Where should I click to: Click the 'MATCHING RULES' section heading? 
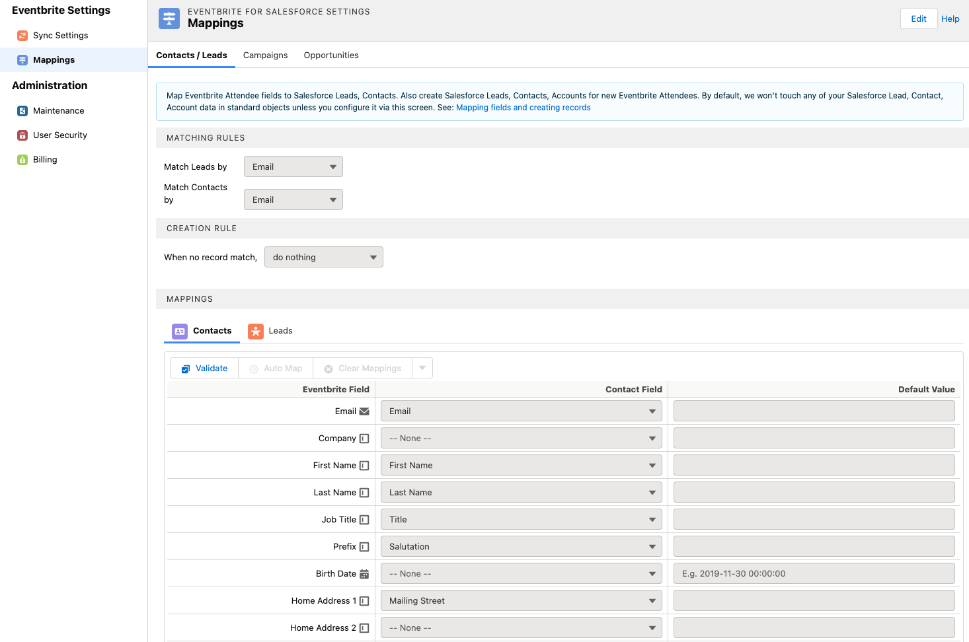206,138
